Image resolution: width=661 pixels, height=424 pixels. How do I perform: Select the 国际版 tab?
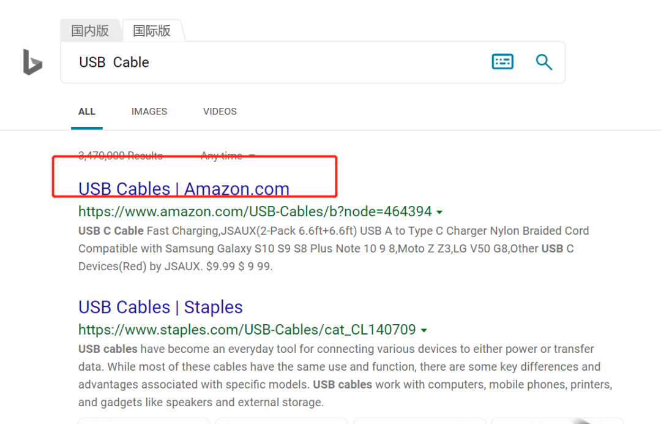pyautogui.click(x=152, y=31)
